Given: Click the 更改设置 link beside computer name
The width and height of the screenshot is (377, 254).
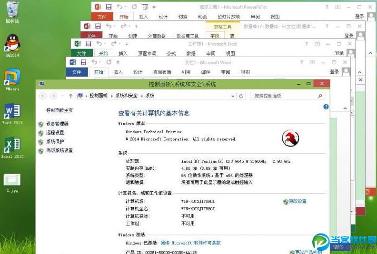Looking at the screenshot, I should point(298,201).
